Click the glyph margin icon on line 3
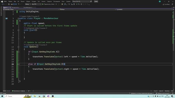 click(7, 19)
